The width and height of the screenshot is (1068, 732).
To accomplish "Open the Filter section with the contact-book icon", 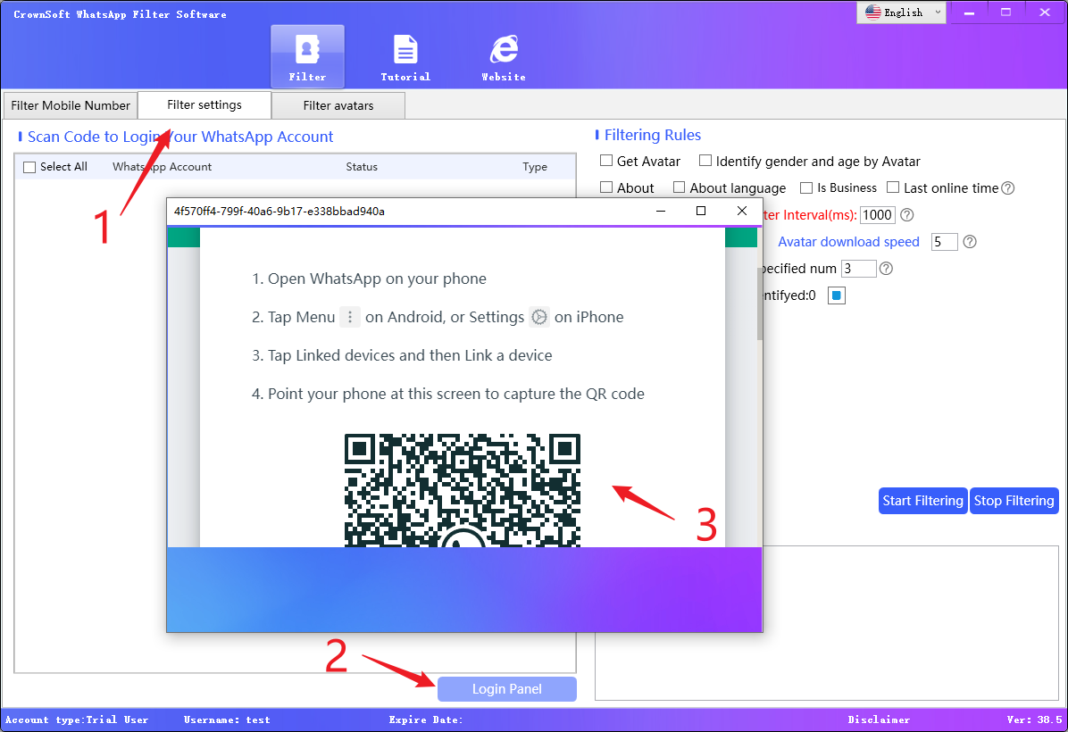I will [307, 57].
